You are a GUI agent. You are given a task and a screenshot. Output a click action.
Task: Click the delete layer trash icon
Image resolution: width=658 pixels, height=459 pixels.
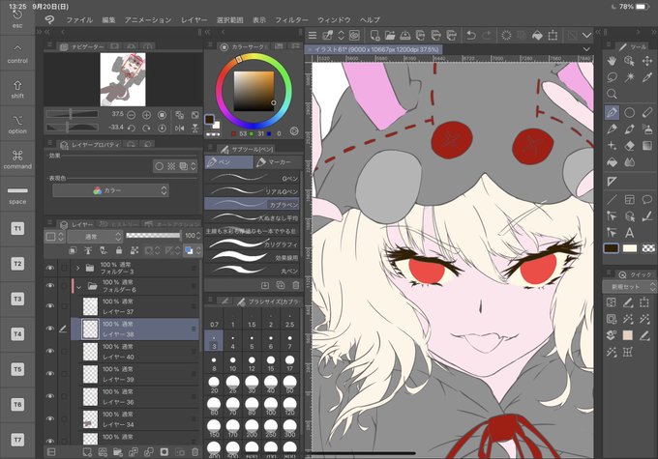point(194,452)
